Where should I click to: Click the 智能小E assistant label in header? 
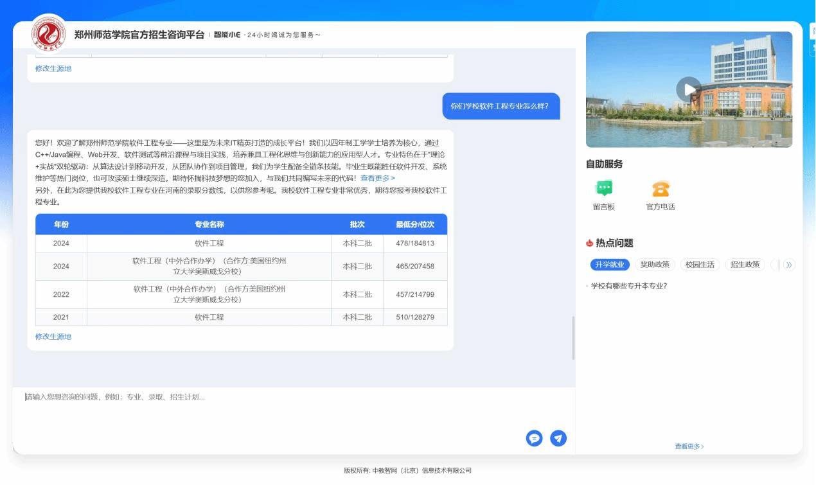tap(227, 35)
